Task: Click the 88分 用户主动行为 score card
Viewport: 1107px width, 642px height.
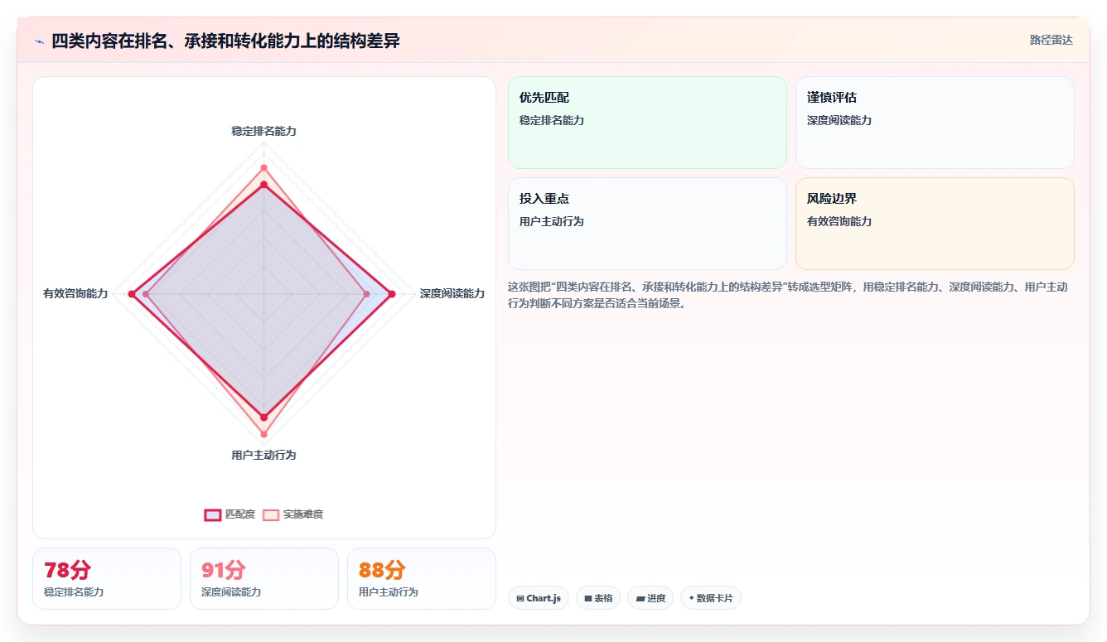Action: (422, 578)
